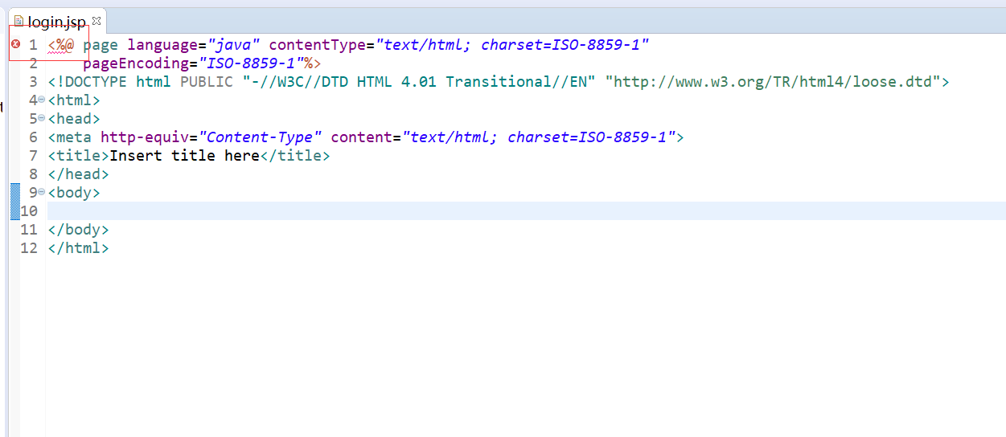The height and width of the screenshot is (437, 1006).
Task: Close the login.jsp editor tab
Action: point(96,21)
